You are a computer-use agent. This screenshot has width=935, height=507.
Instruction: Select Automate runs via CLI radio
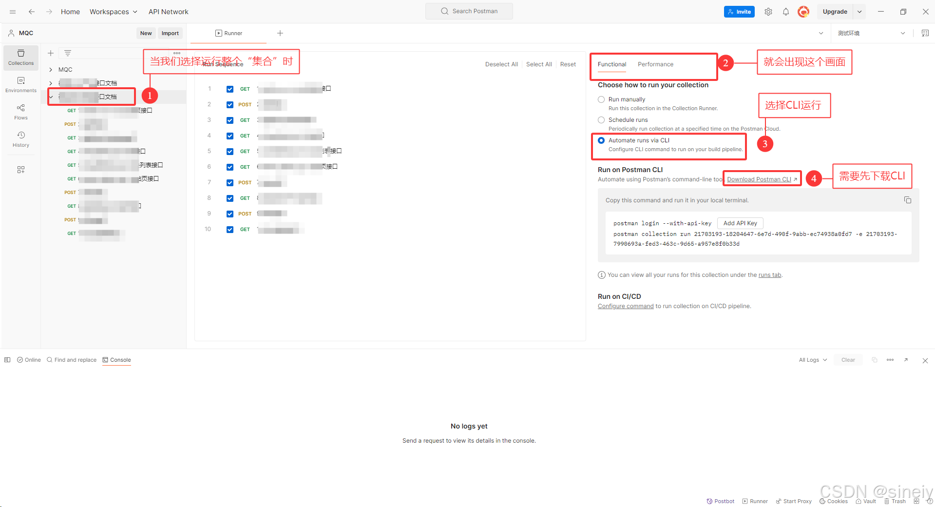click(601, 140)
